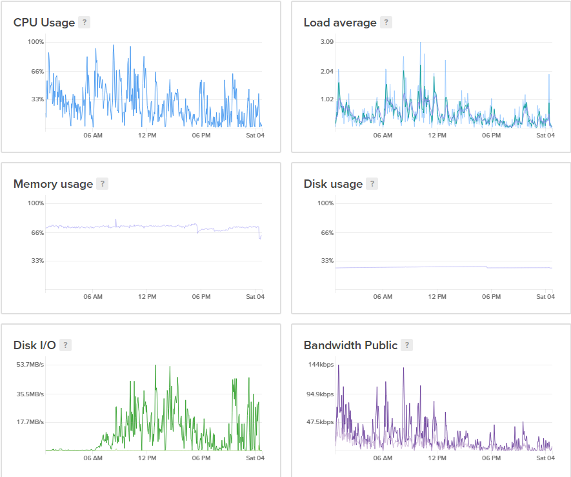Select the Load average heading text
571x477 pixels.
tap(340, 23)
